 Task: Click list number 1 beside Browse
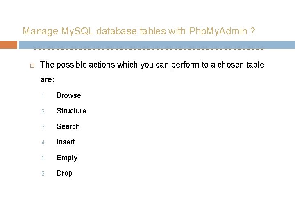43,96
